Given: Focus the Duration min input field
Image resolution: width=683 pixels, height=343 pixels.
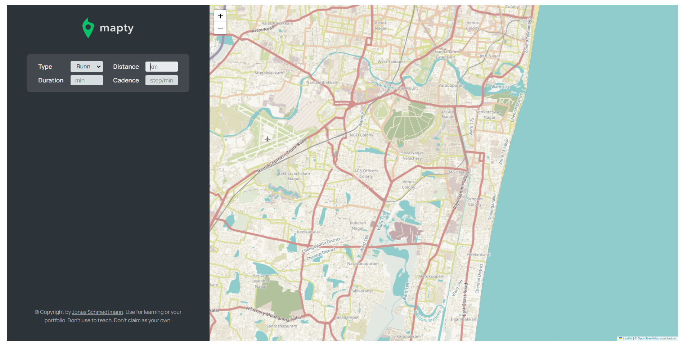Looking at the screenshot, I should pos(87,80).
